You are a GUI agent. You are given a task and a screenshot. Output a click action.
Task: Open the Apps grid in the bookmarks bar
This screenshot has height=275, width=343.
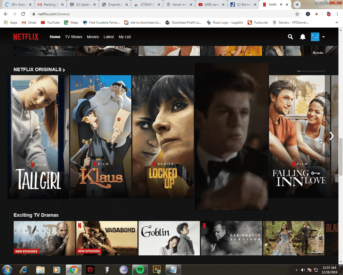pos(11,23)
